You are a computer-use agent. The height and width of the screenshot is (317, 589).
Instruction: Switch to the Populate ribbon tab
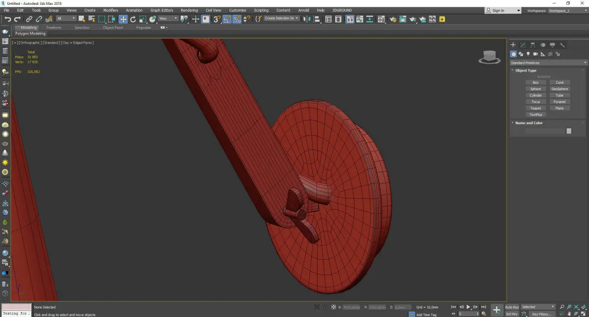[x=144, y=27]
